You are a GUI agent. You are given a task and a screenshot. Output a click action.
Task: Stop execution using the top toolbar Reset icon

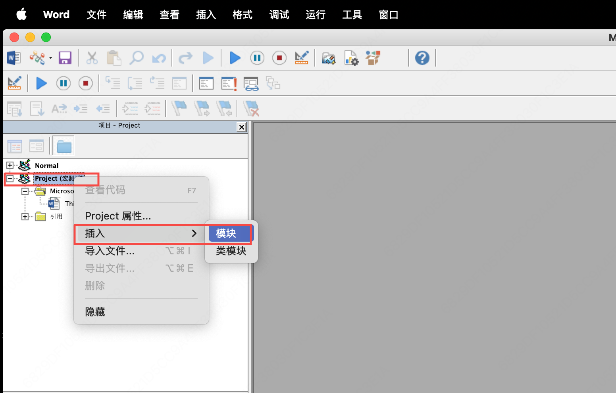[279, 58]
